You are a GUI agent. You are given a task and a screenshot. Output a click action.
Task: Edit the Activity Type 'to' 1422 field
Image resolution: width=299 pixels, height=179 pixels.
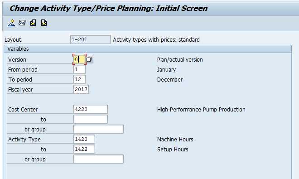84,149
